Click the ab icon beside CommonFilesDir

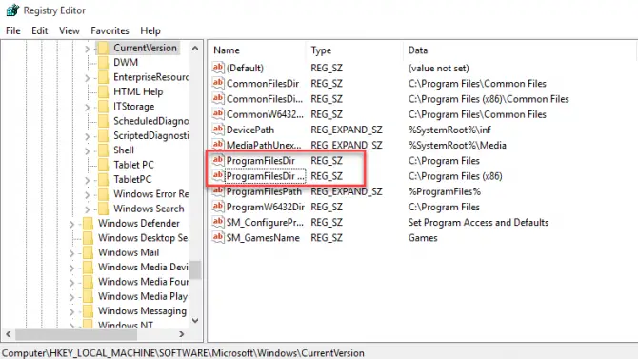coord(218,83)
